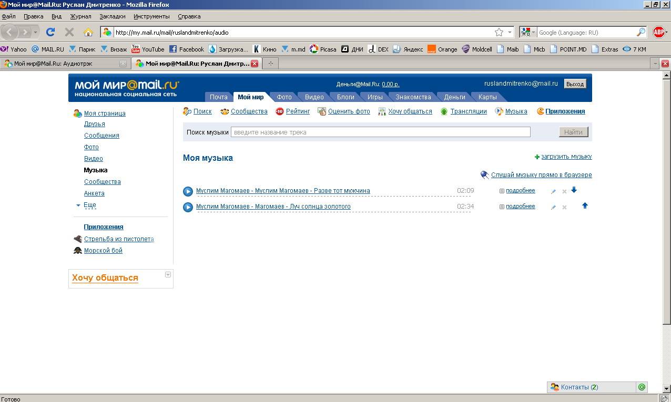The image size is (671, 402).
Task: Click the browser address bar
Action: (303, 32)
